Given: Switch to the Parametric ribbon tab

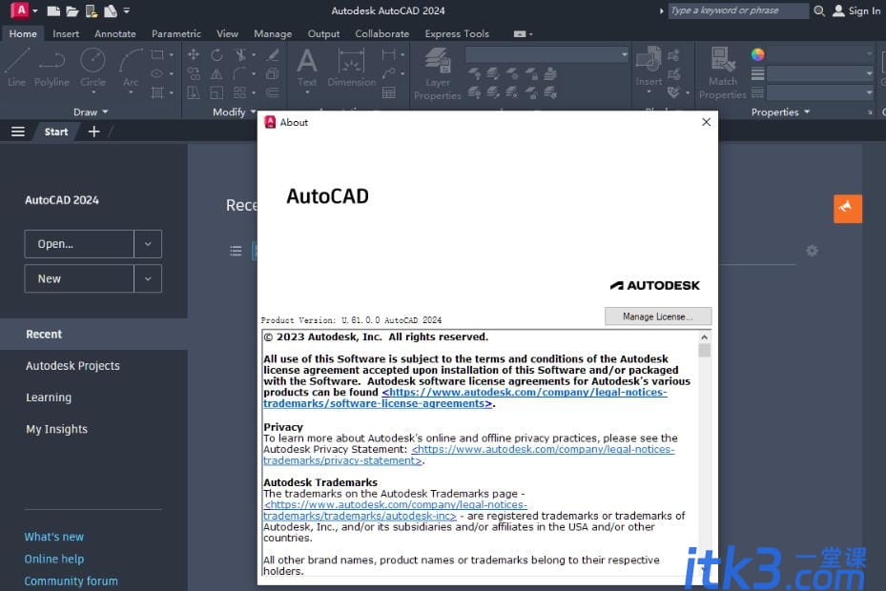Looking at the screenshot, I should pyautogui.click(x=176, y=34).
